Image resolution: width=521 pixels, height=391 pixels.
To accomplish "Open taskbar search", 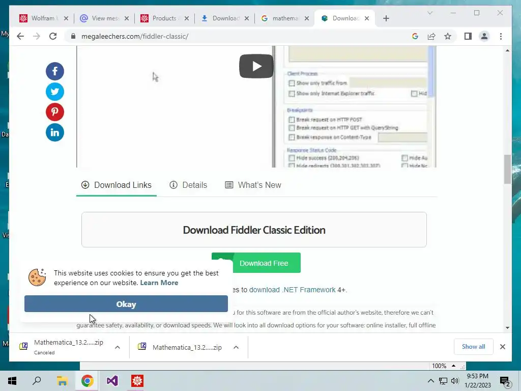I will tap(37, 381).
